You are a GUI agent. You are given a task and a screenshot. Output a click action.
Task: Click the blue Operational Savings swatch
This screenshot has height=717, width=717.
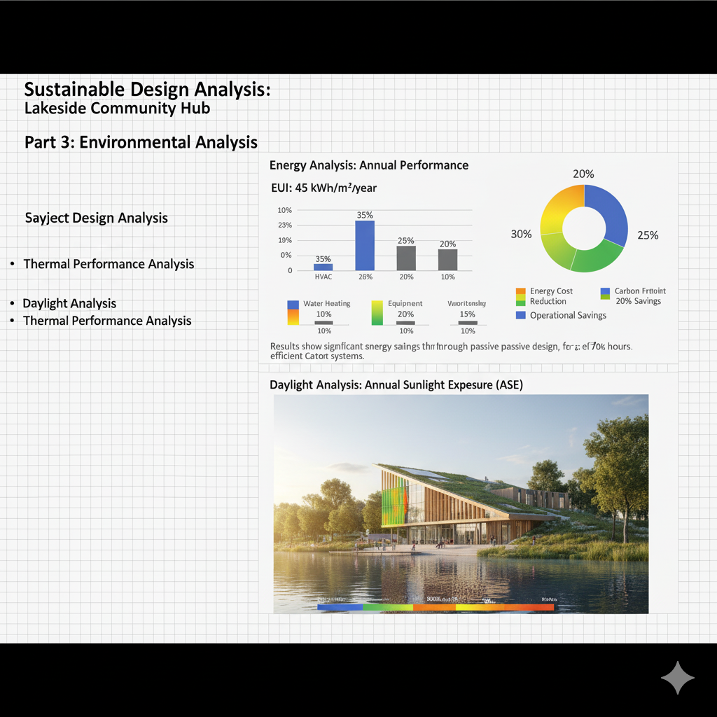tap(520, 315)
